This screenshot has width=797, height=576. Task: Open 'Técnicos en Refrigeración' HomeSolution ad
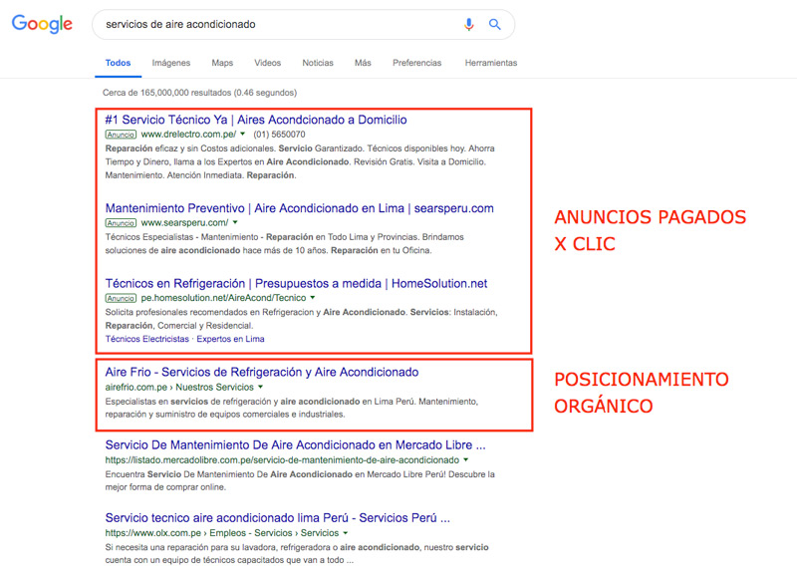coord(296,283)
